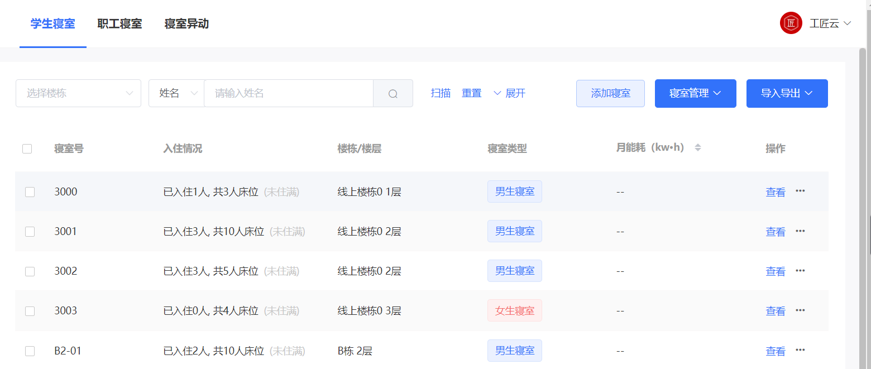Check the box for room 3001

(30, 232)
